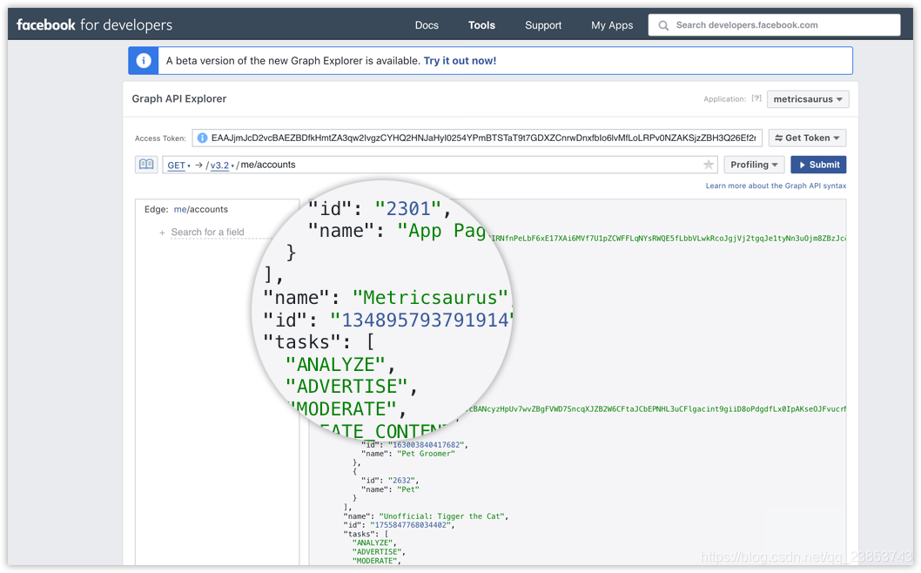
Task: Click the facebook for developers logo
Action: click(x=94, y=24)
